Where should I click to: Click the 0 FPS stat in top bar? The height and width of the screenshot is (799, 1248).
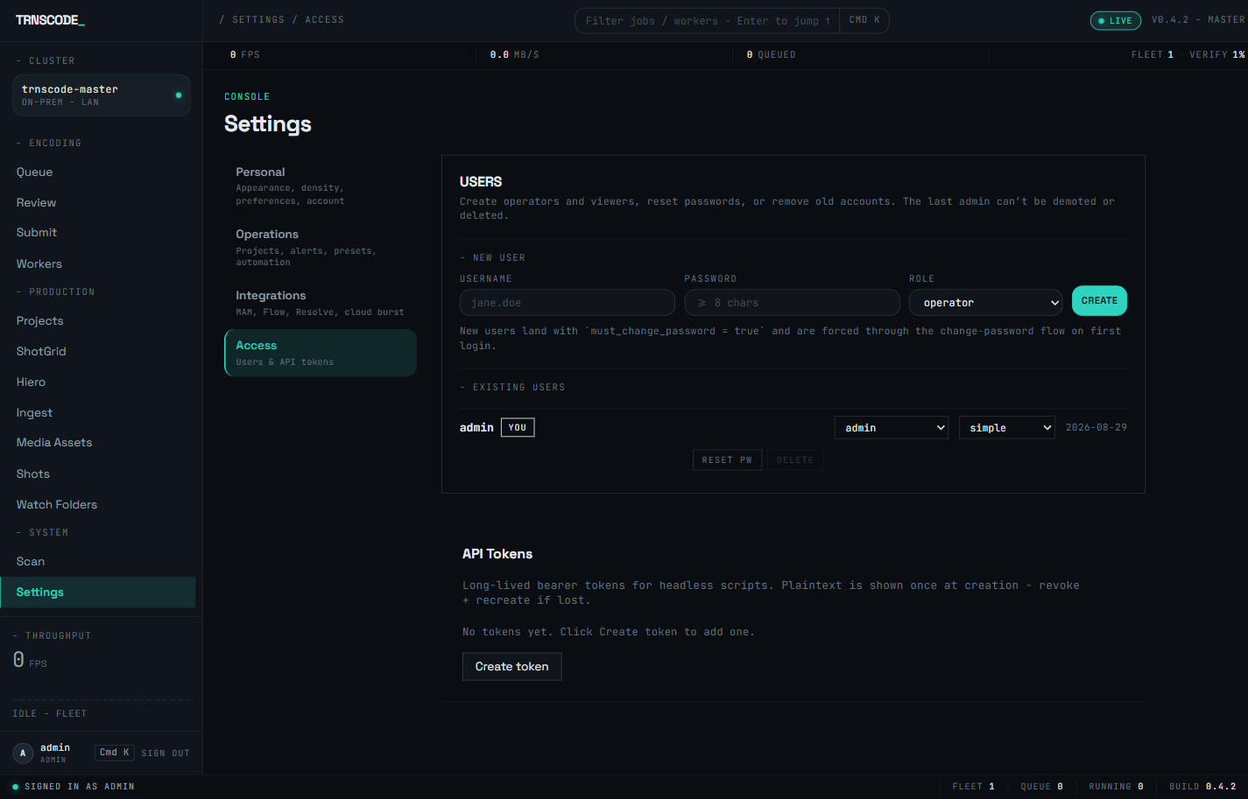click(x=244, y=54)
